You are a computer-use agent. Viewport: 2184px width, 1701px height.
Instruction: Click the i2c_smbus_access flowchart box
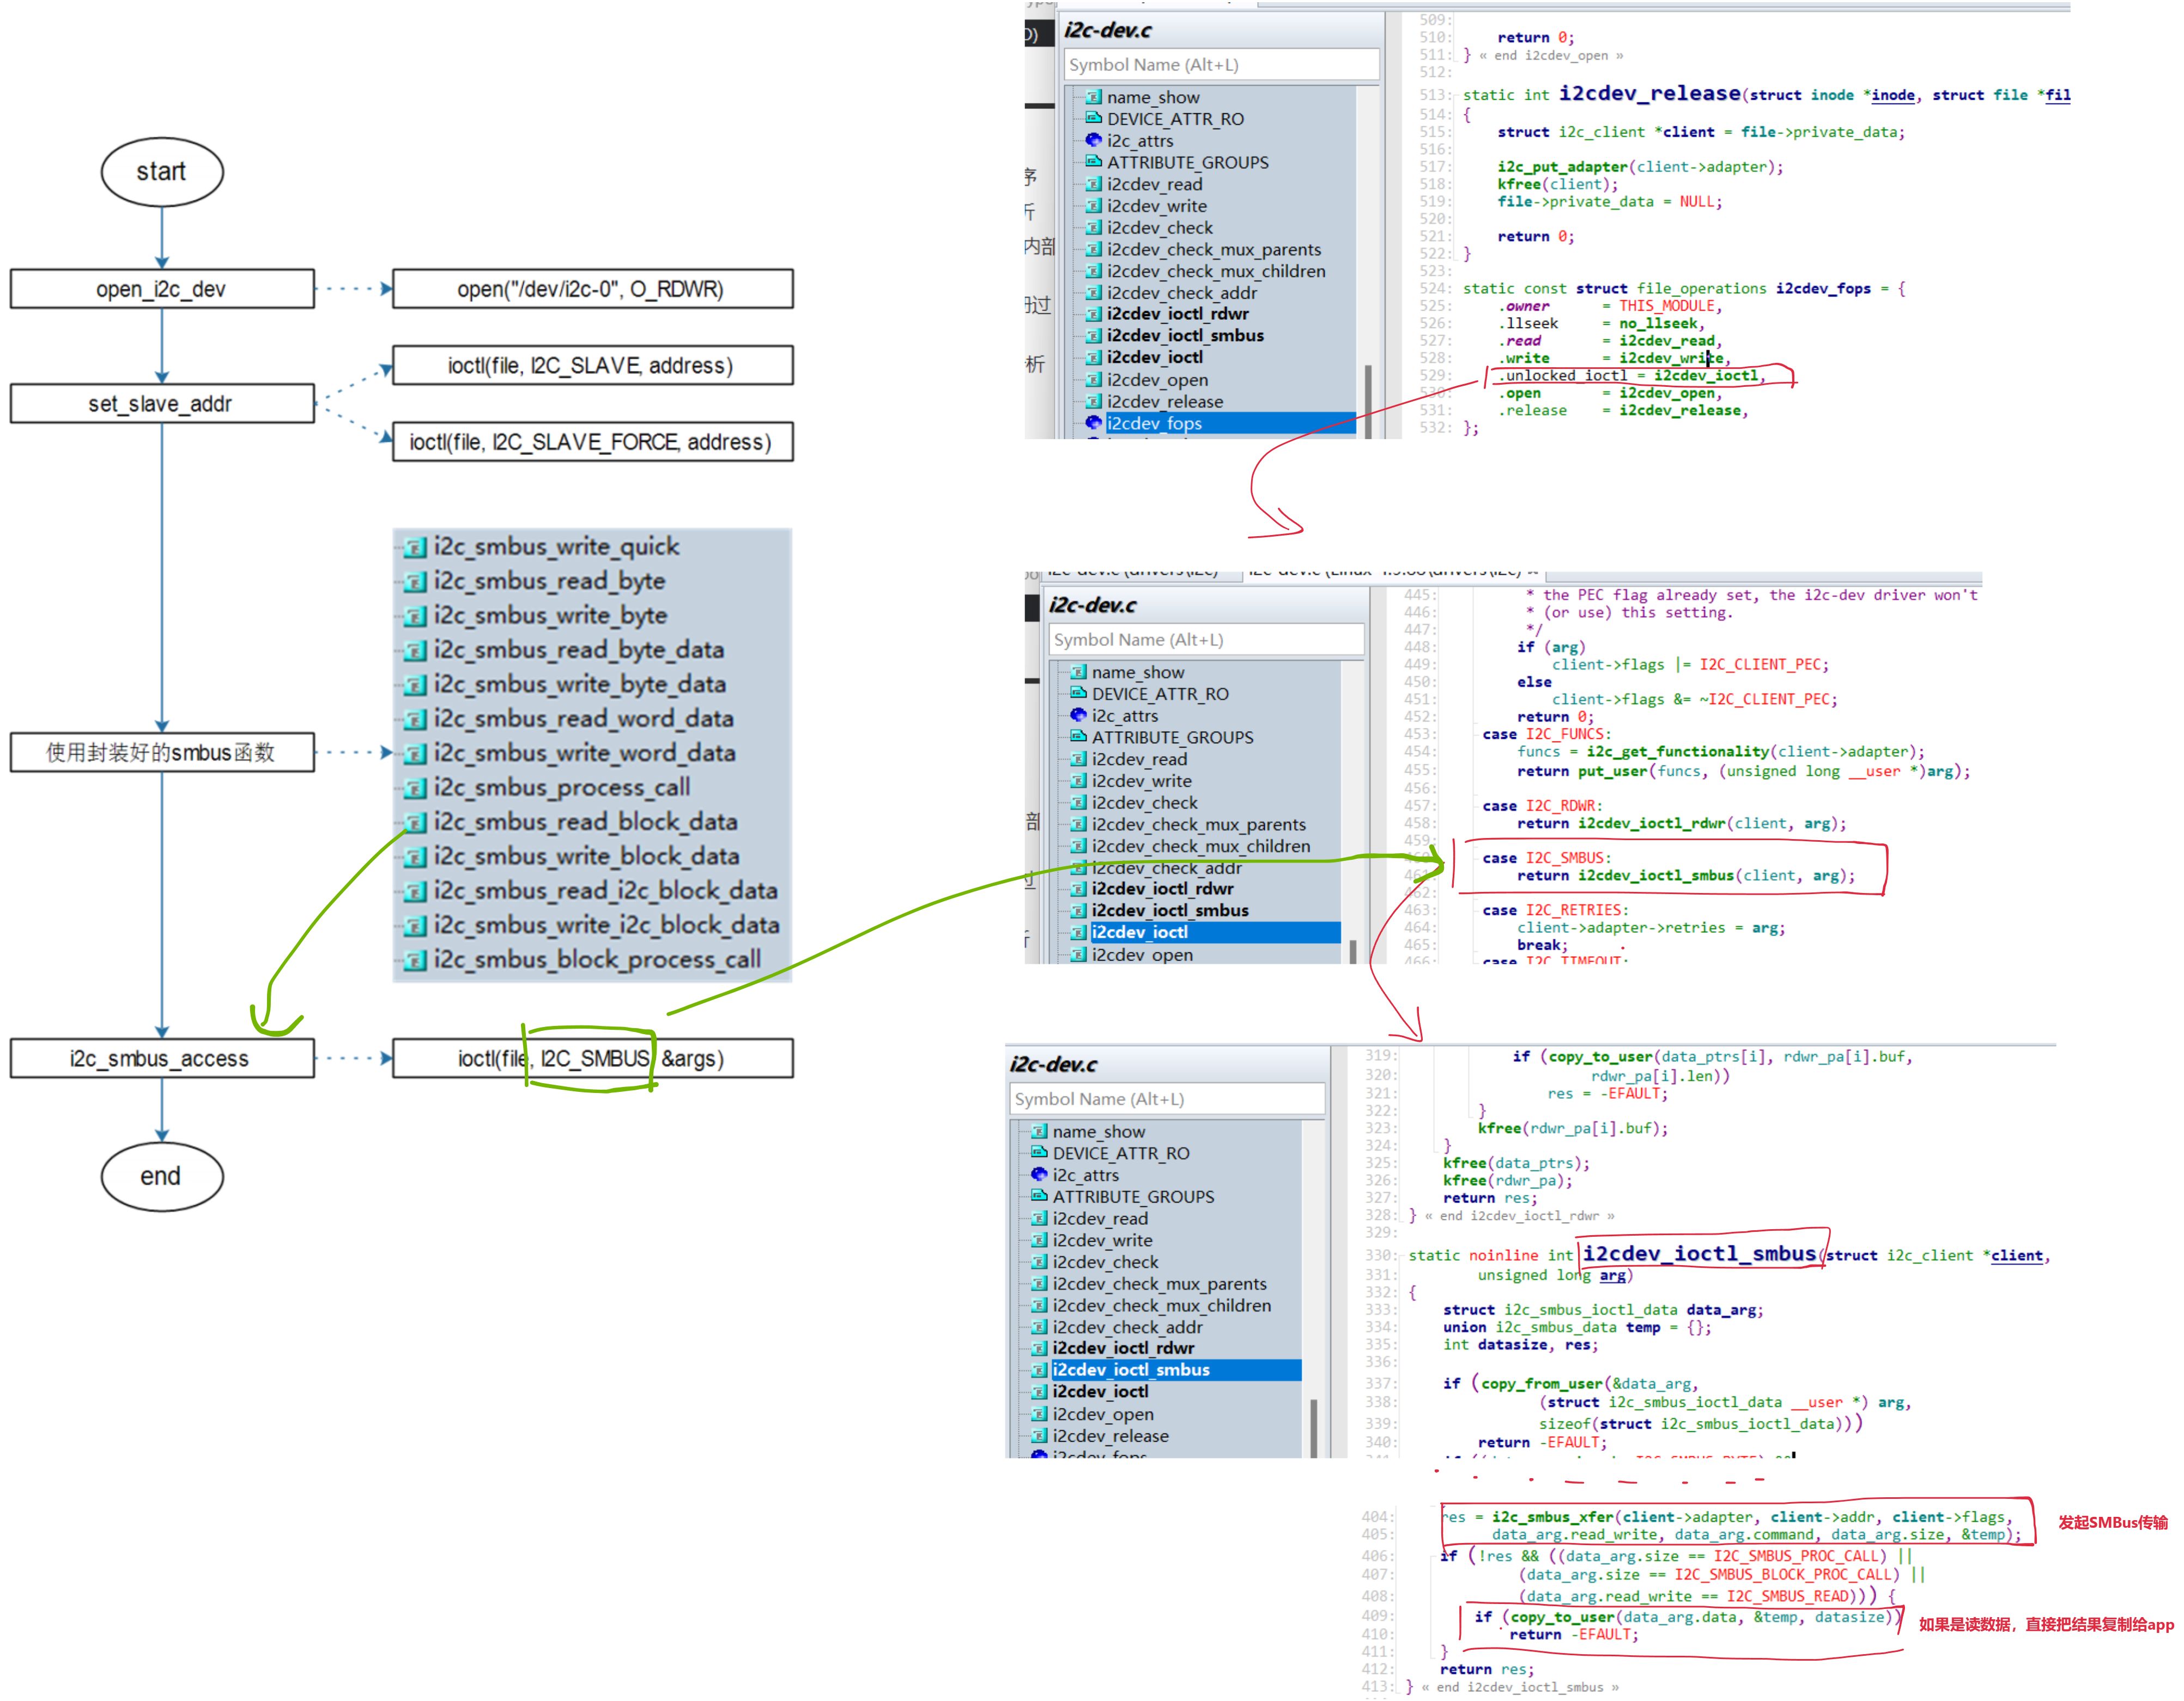pyautogui.click(x=162, y=1059)
